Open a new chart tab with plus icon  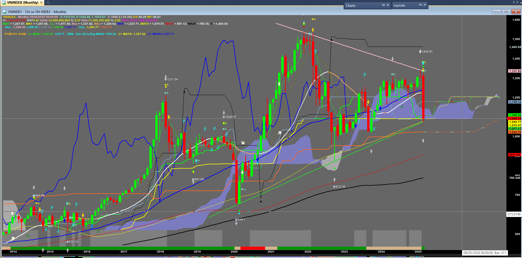click(48, 3)
